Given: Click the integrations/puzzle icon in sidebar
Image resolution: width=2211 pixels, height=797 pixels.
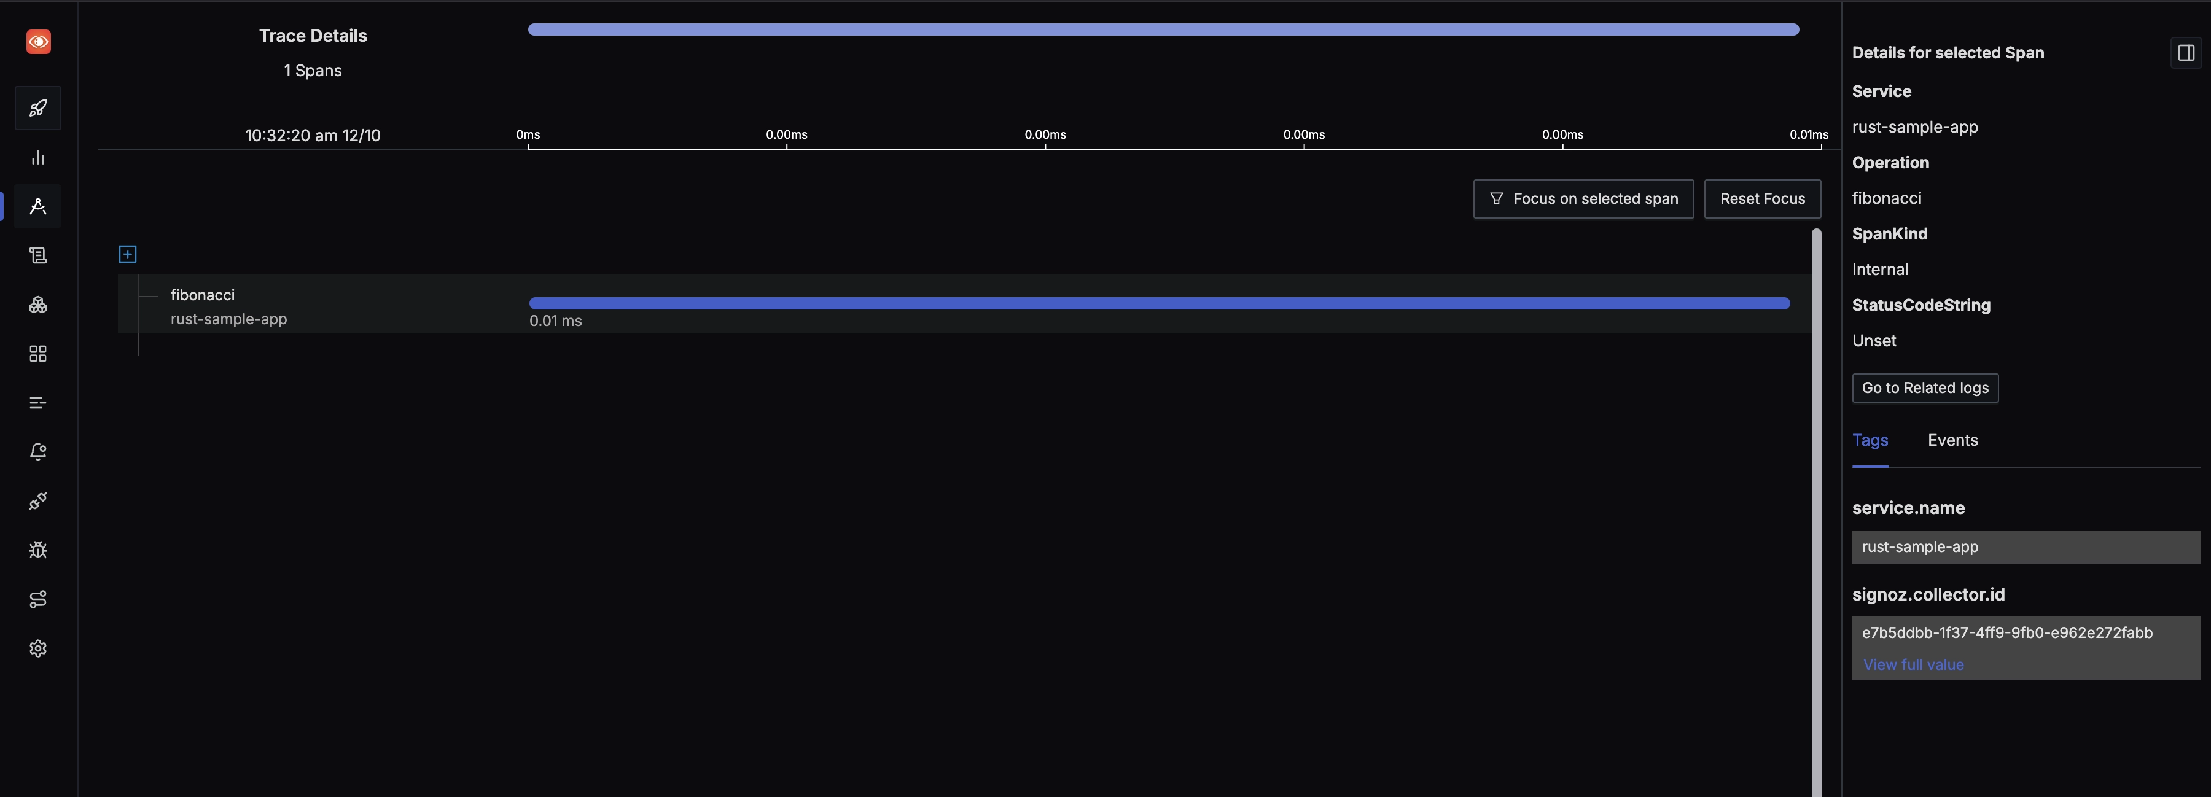Looking at the screenshot, I should pyautogui.click(x=38, y=502).
